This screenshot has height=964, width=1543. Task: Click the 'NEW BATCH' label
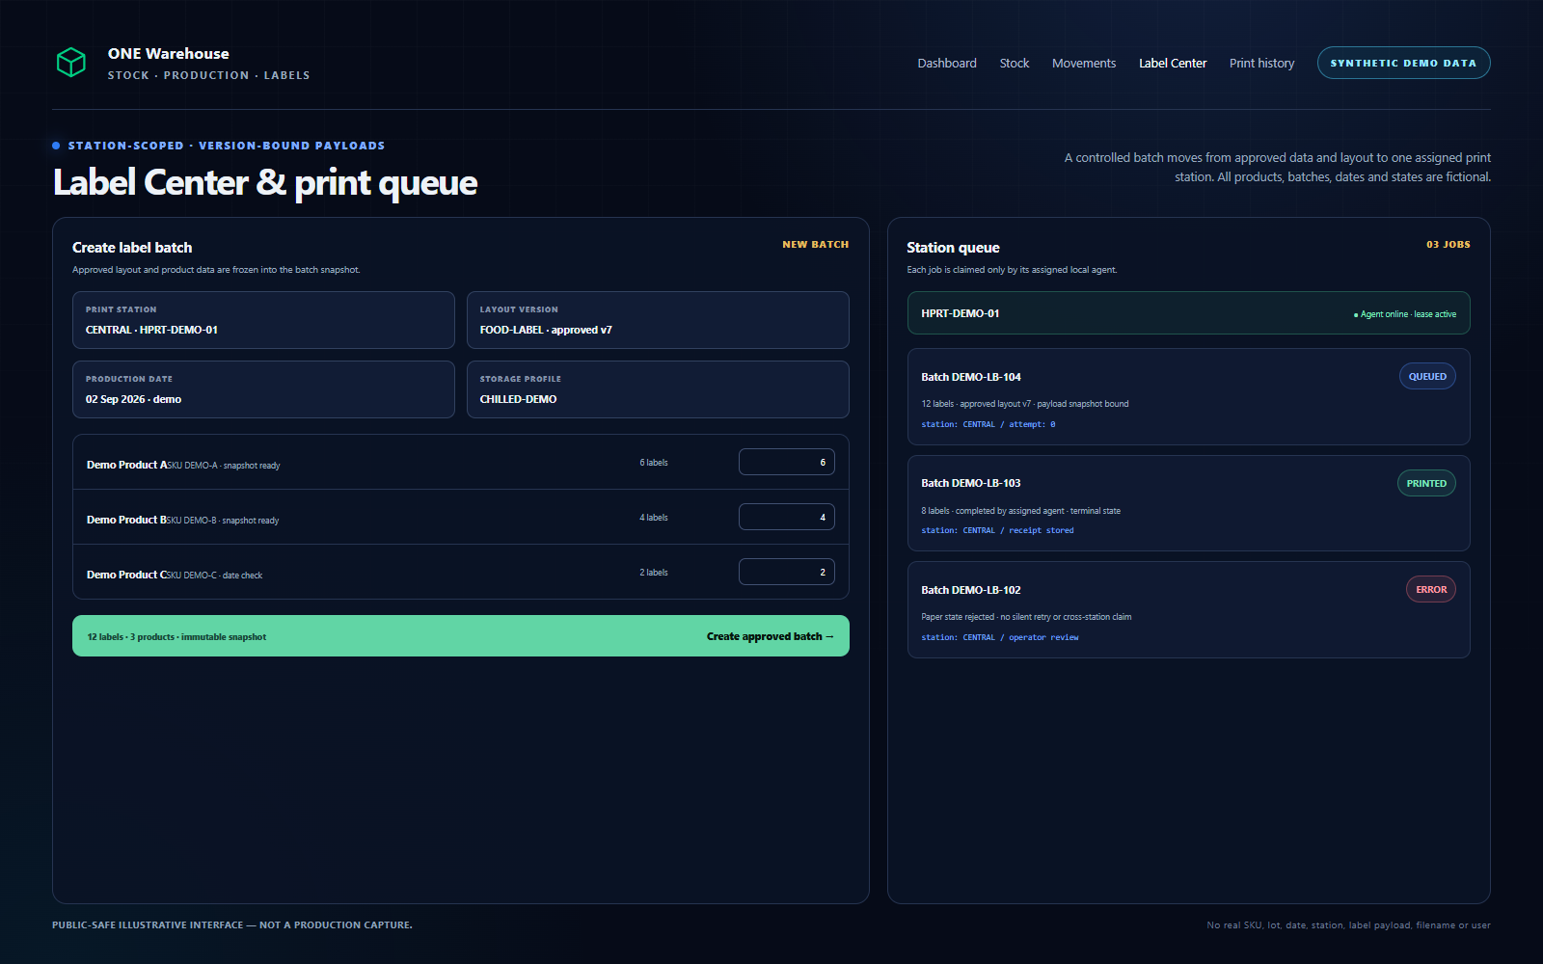[x=816, y=245]
